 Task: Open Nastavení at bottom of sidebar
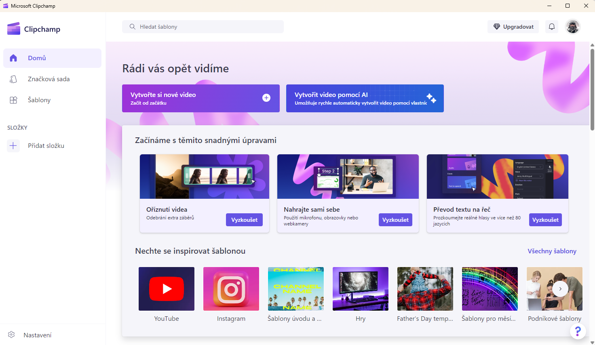click(x=52, y=335)
